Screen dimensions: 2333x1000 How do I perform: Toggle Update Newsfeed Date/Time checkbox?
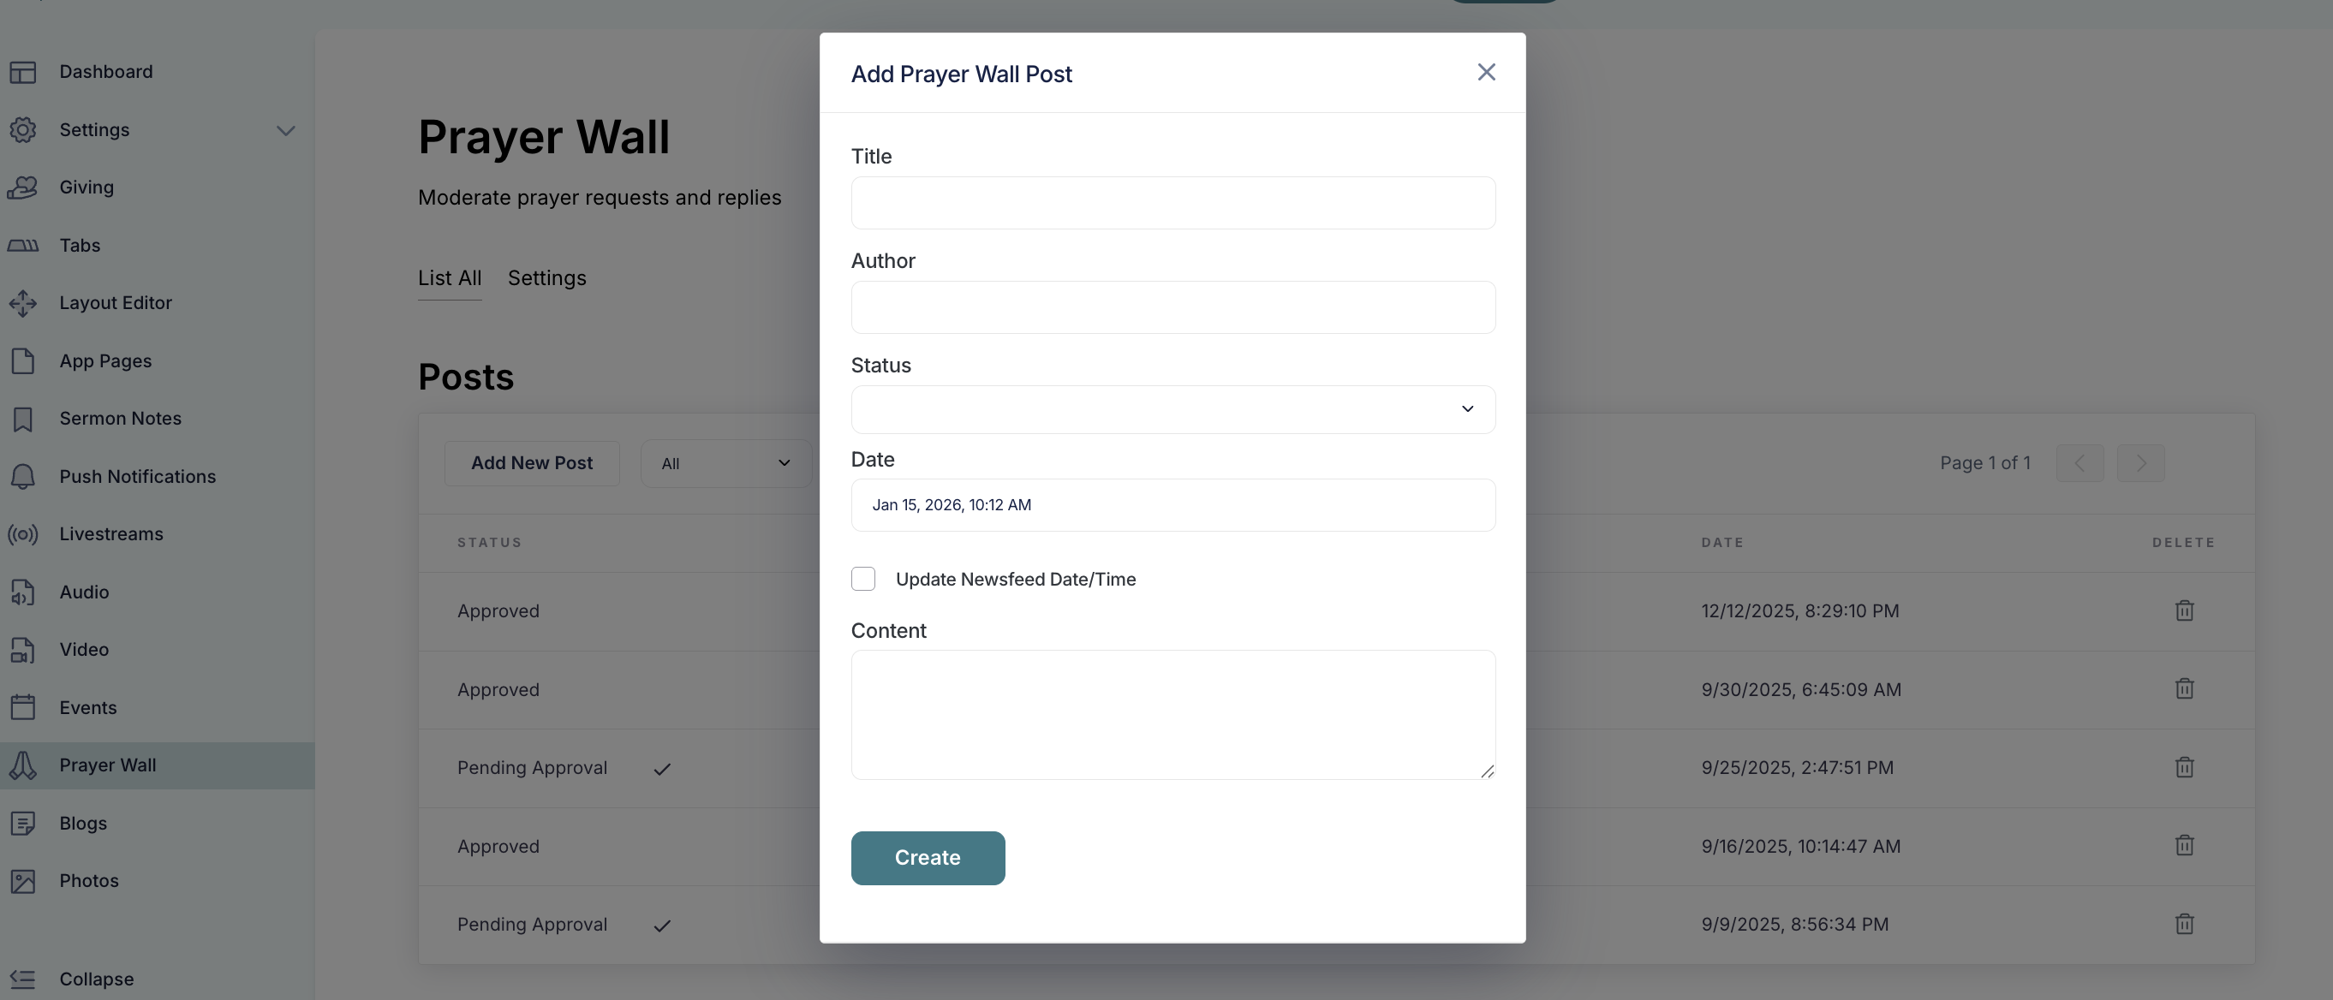863,579
